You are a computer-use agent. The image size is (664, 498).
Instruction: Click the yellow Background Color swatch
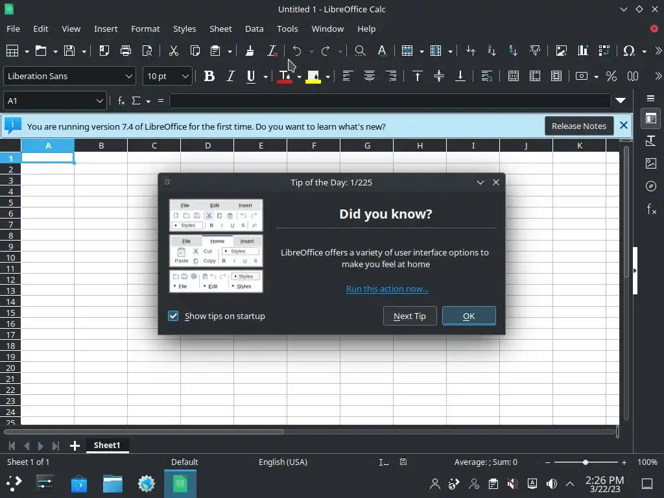coord(313,77)
